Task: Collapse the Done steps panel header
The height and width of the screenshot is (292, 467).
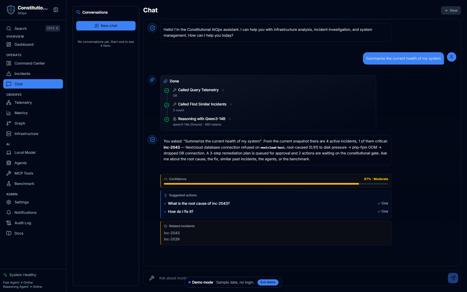Action: pyautogui.click(x=171, y=81)
